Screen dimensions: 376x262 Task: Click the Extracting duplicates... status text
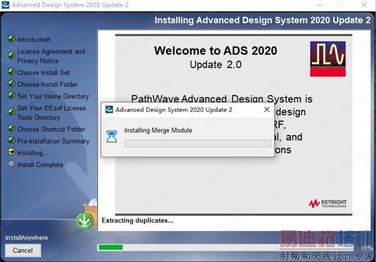point(137,220)
